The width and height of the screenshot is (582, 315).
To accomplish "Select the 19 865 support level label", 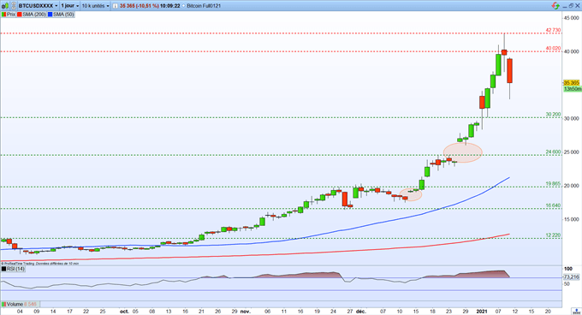I will pyautogui.click(x=553, y=184).
